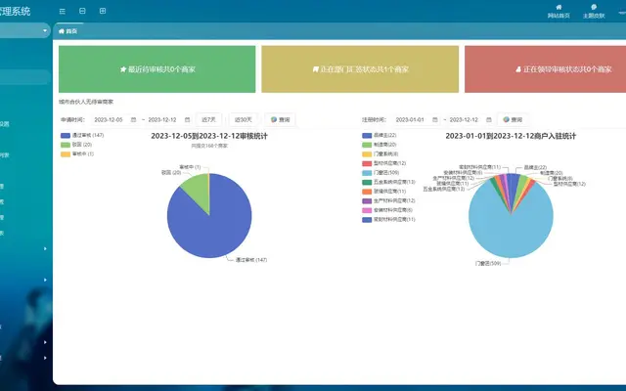Toggle the sidebar menu list icon
Screen dimensions: 626x391
click(63, 11)
